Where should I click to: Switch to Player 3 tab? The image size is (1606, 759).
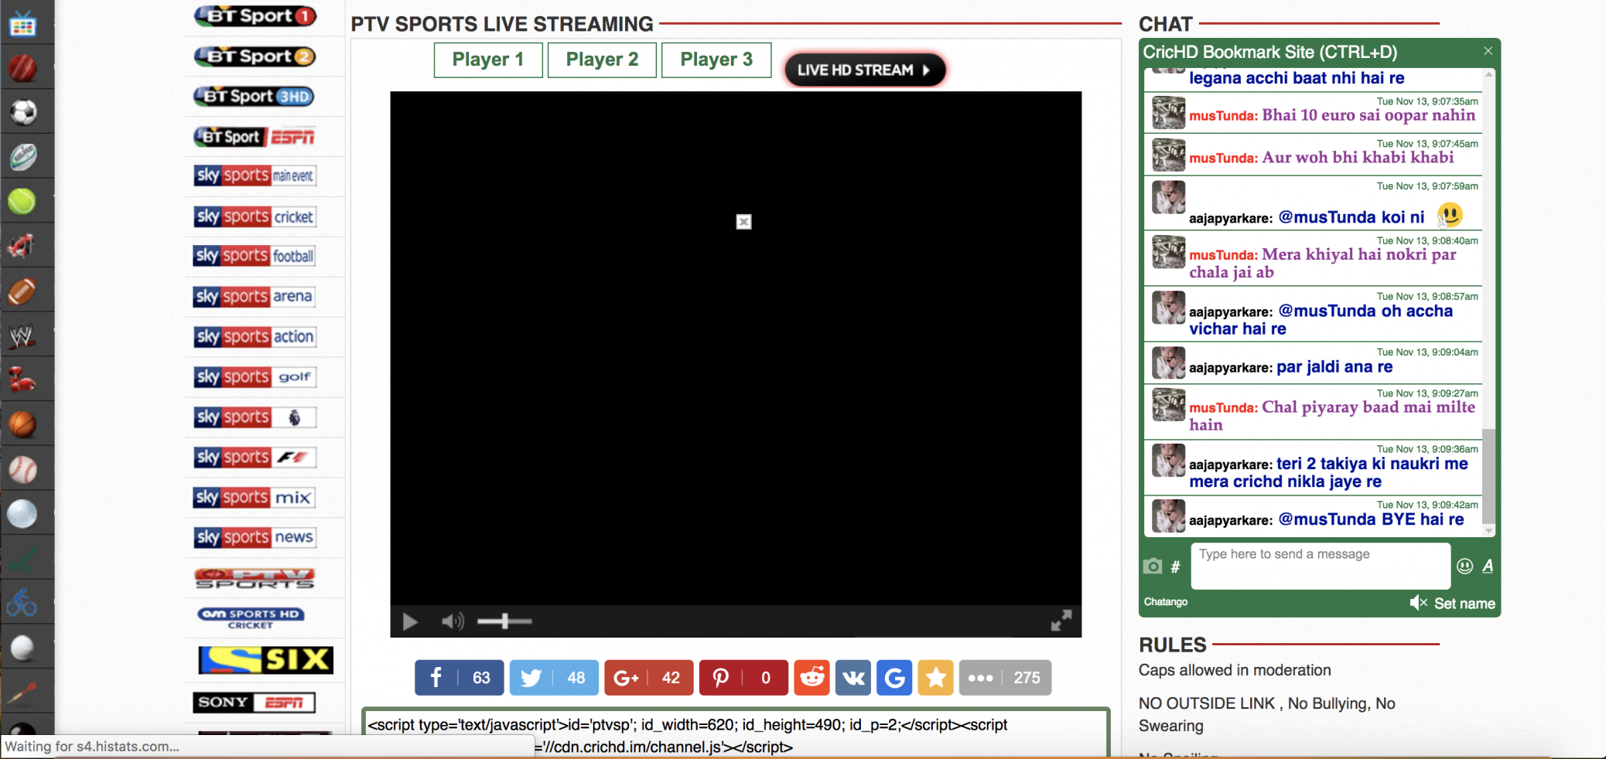[716, 60]
